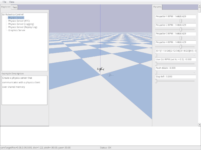Click the Propeller 1 RPM slider handle
Image resolution: width=201 pixels, height=150 pixels.
(181, 21)
